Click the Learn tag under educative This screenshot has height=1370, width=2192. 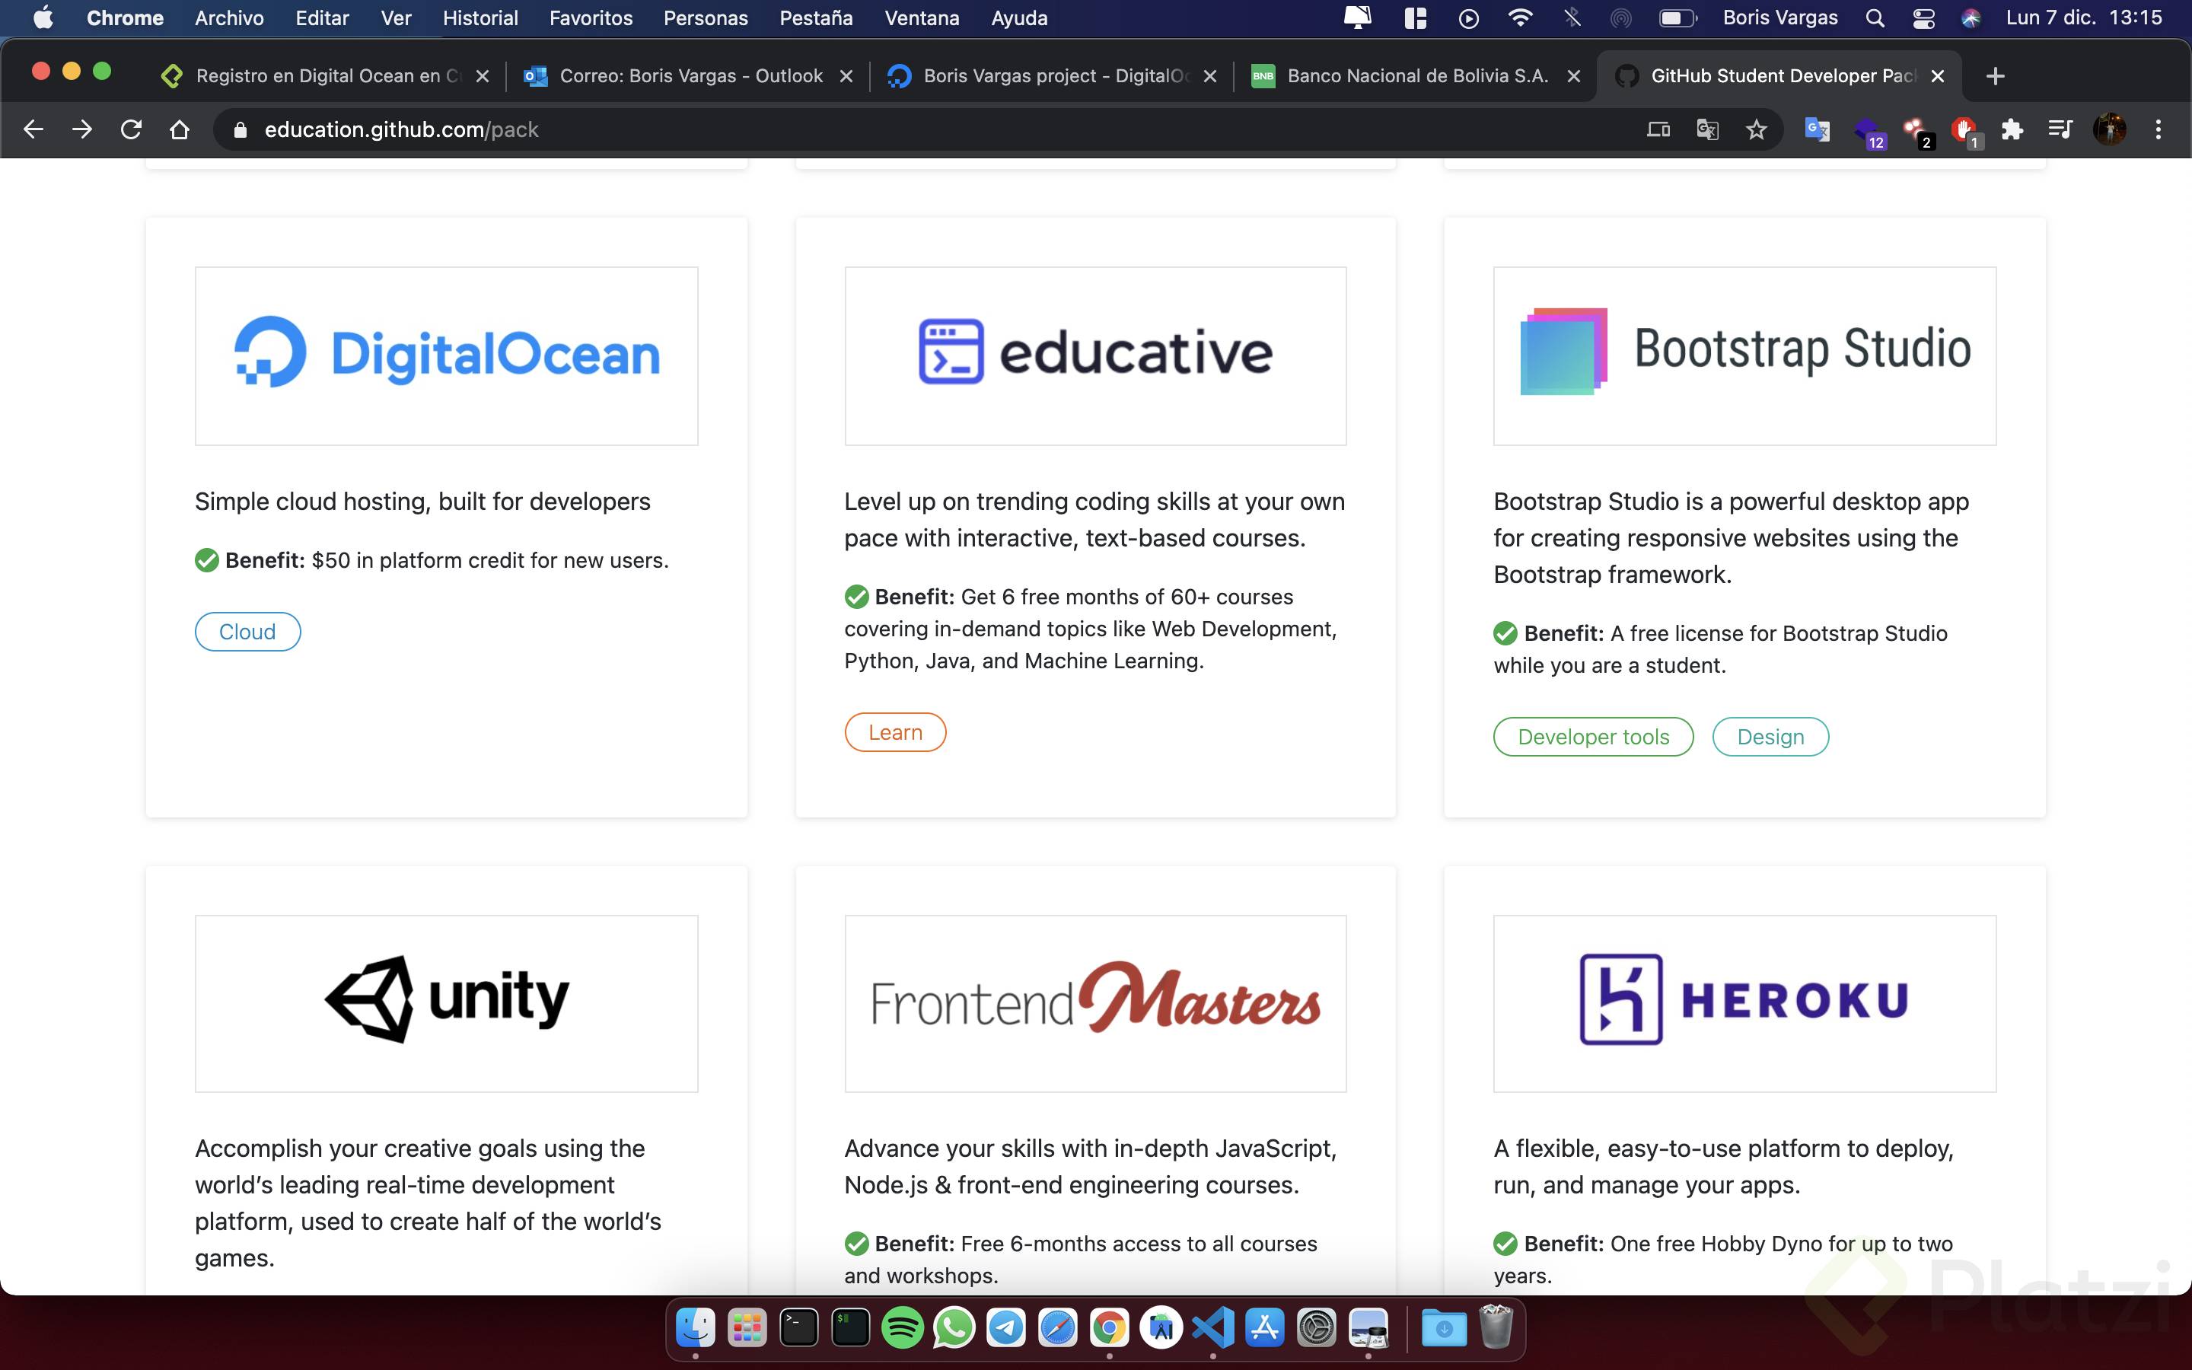click(x=895, y=732)
